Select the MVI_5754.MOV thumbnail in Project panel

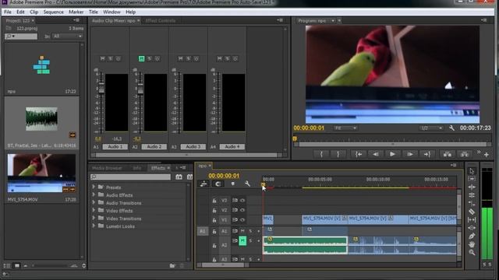point(41,173)
